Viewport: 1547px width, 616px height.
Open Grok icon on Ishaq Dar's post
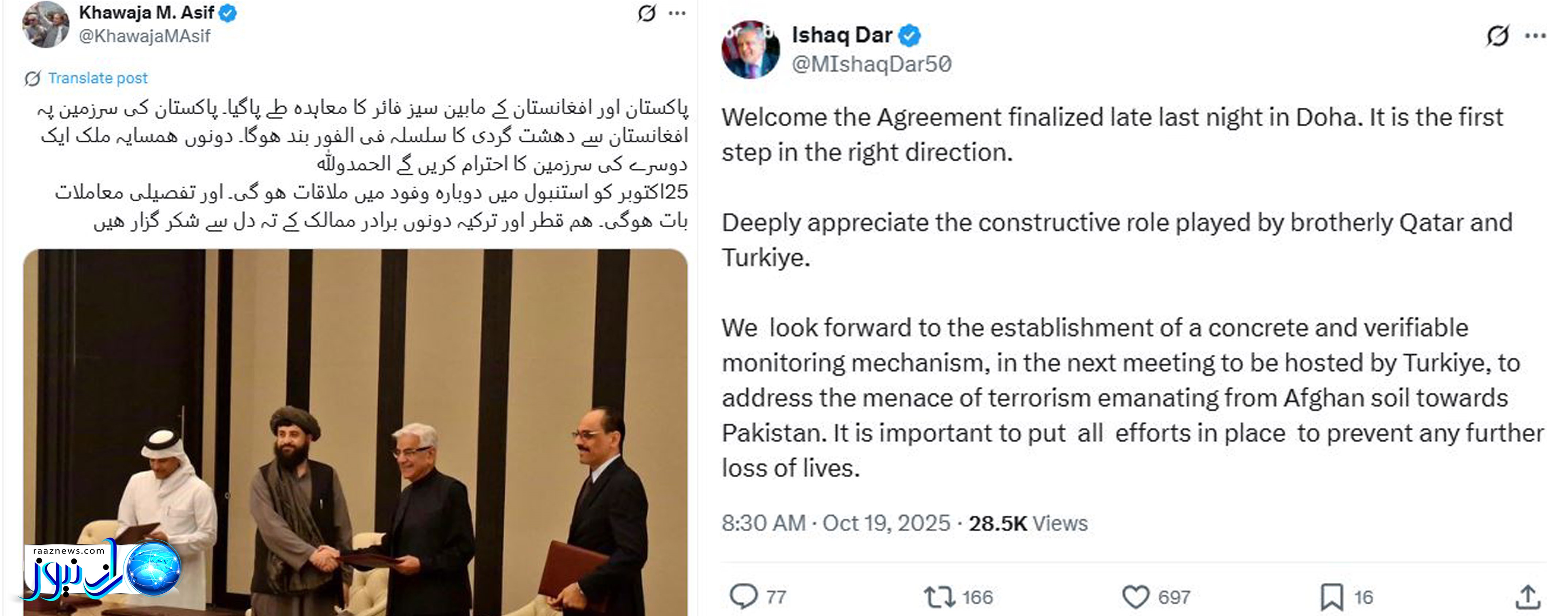[x=1497, y=35]
